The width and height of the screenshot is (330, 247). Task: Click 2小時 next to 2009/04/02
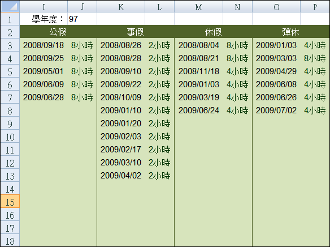[x=159, y=176]
